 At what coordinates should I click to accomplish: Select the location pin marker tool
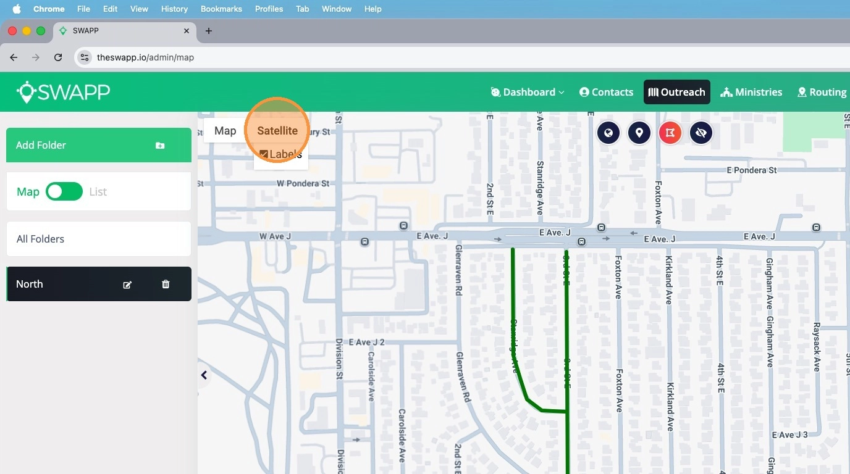(x=639, y=133)
